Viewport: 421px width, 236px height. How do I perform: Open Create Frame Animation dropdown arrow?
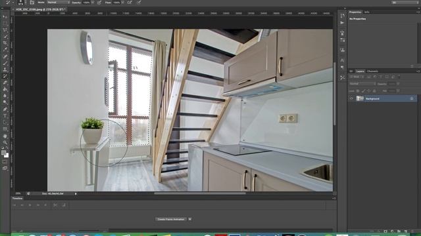click(x=190, y=219)
